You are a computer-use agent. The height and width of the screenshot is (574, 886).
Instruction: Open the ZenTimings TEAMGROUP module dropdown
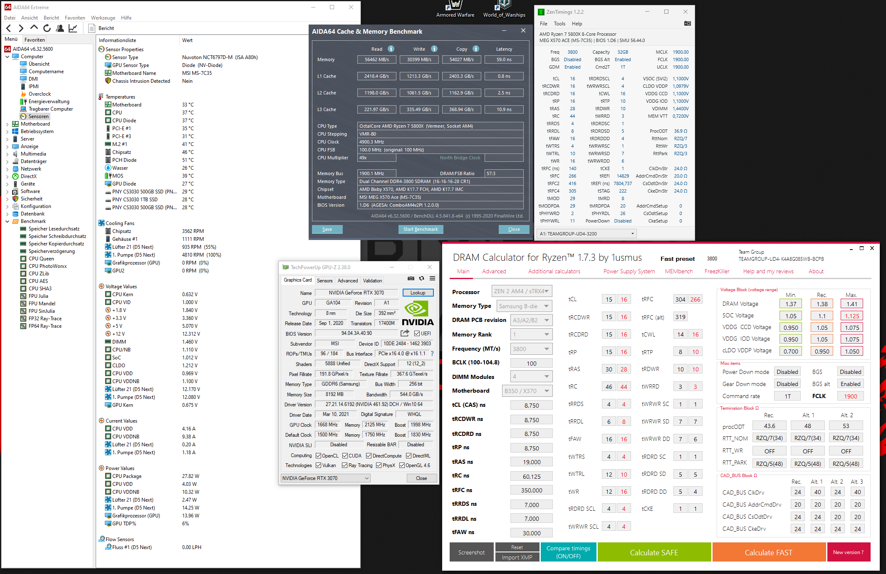[587, 234]
